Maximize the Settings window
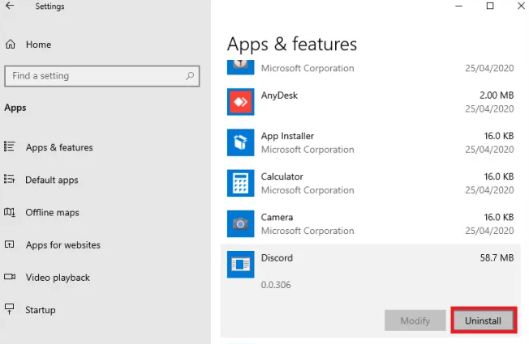The width and height of the screenshot is (529, 344). [x=490, y=6]
